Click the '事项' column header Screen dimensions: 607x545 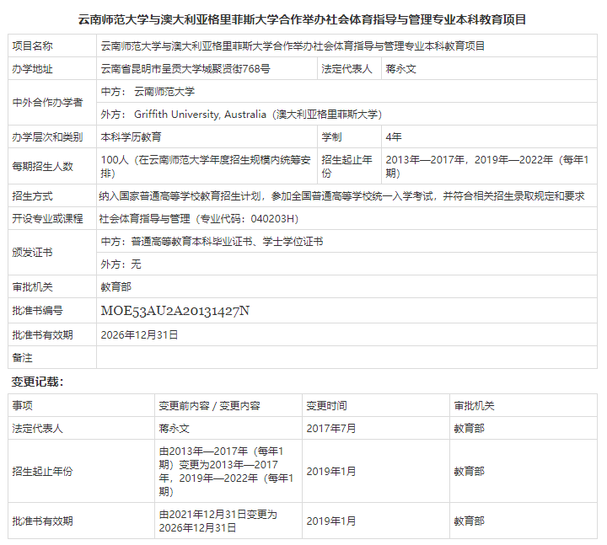(23, 406)
